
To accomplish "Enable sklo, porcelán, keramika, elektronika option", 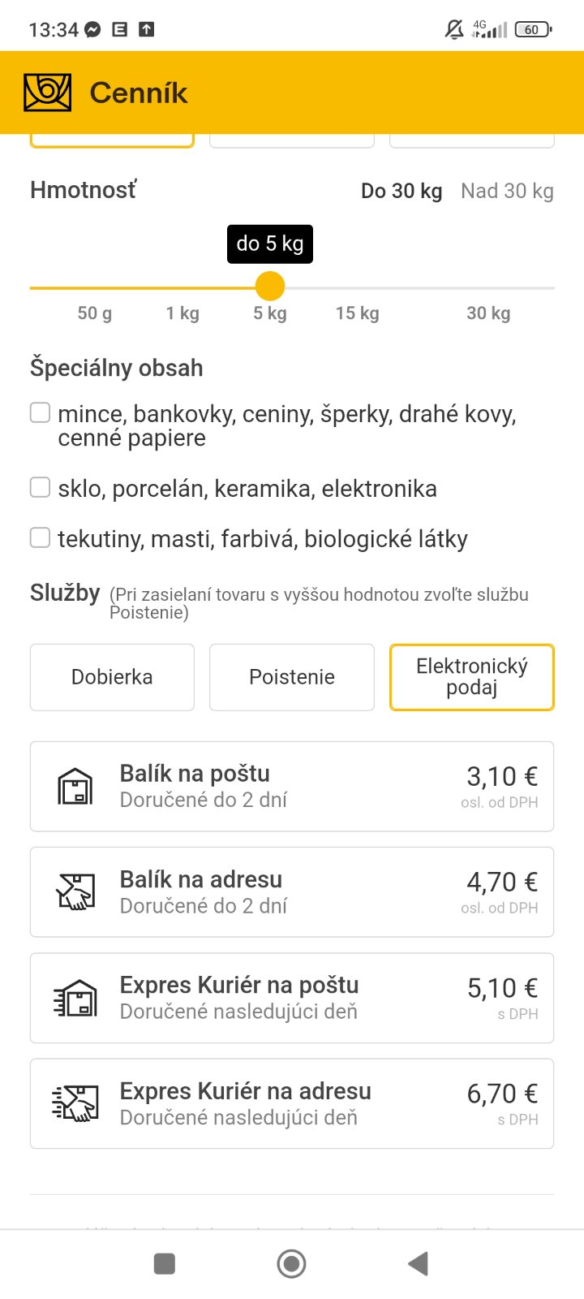I will coord(41,487).
